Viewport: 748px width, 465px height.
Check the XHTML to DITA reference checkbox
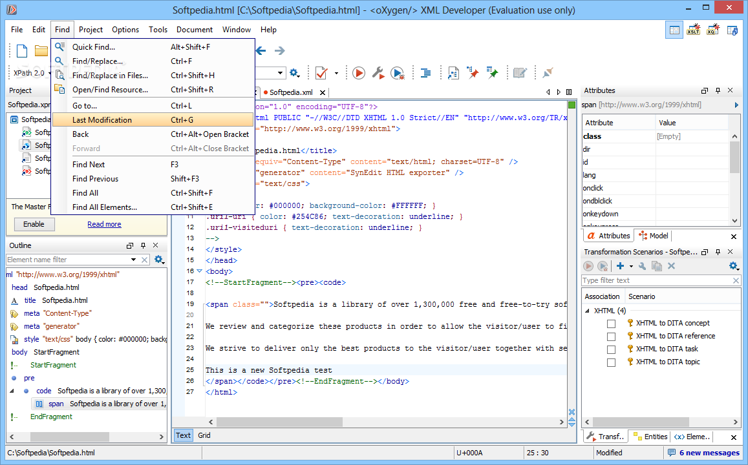click(x=611, y=336)
